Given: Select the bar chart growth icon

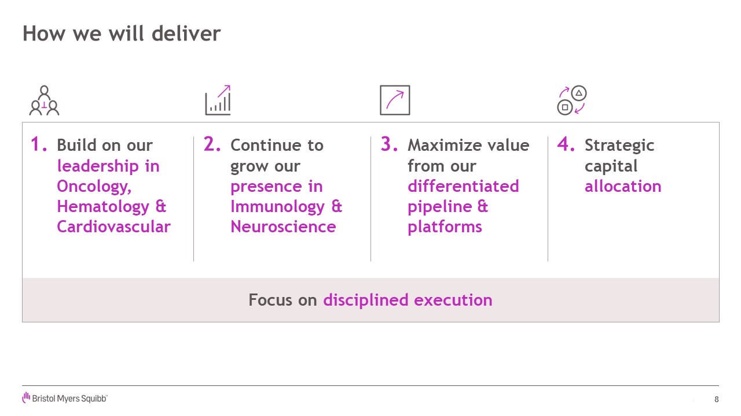Looking at the screenshot, I should (218, 100).
